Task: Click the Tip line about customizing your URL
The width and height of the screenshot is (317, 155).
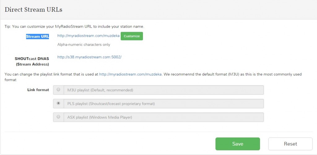Action: pos(74,26)
